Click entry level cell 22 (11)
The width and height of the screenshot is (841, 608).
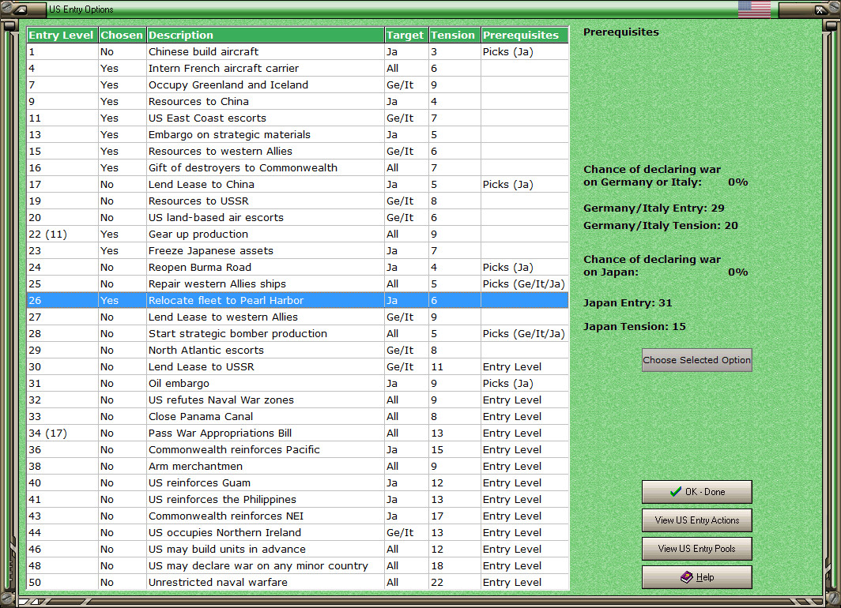point(62,235)
